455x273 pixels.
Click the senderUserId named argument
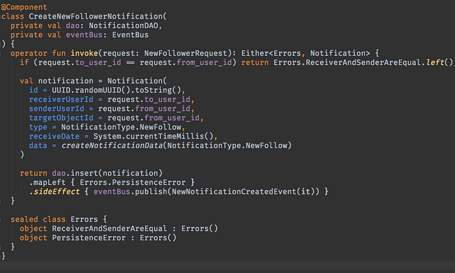tap(57, 109)
